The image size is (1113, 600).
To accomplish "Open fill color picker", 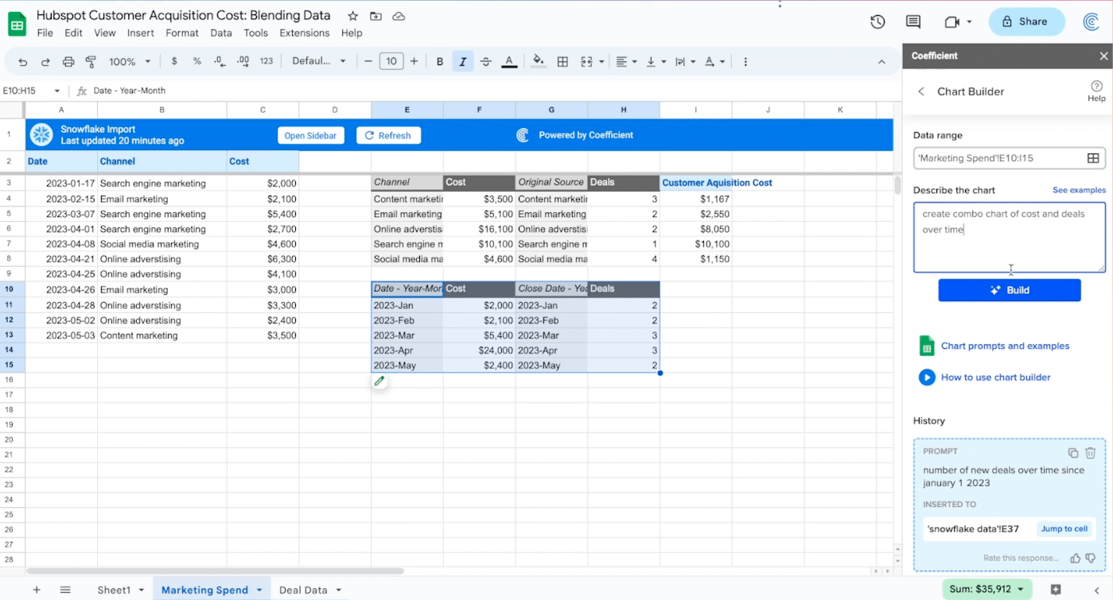I will click(539, 61).
